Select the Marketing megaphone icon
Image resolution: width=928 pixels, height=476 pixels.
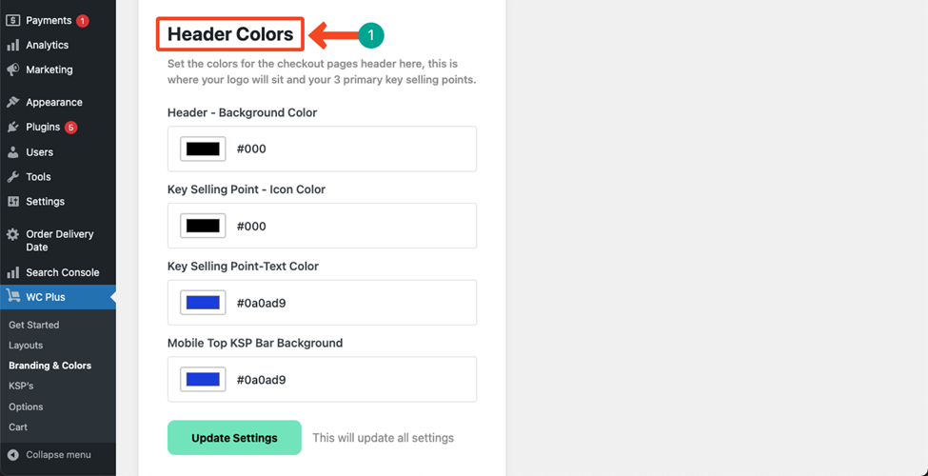[12, 69]
